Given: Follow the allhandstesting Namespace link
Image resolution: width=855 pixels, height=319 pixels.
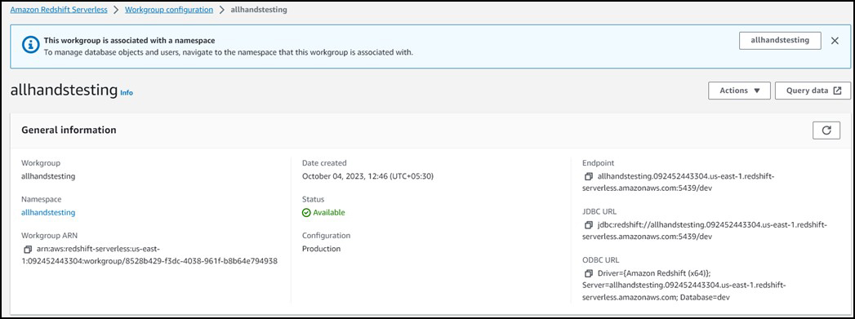Looking at the screenshot, I should point(48,213).
